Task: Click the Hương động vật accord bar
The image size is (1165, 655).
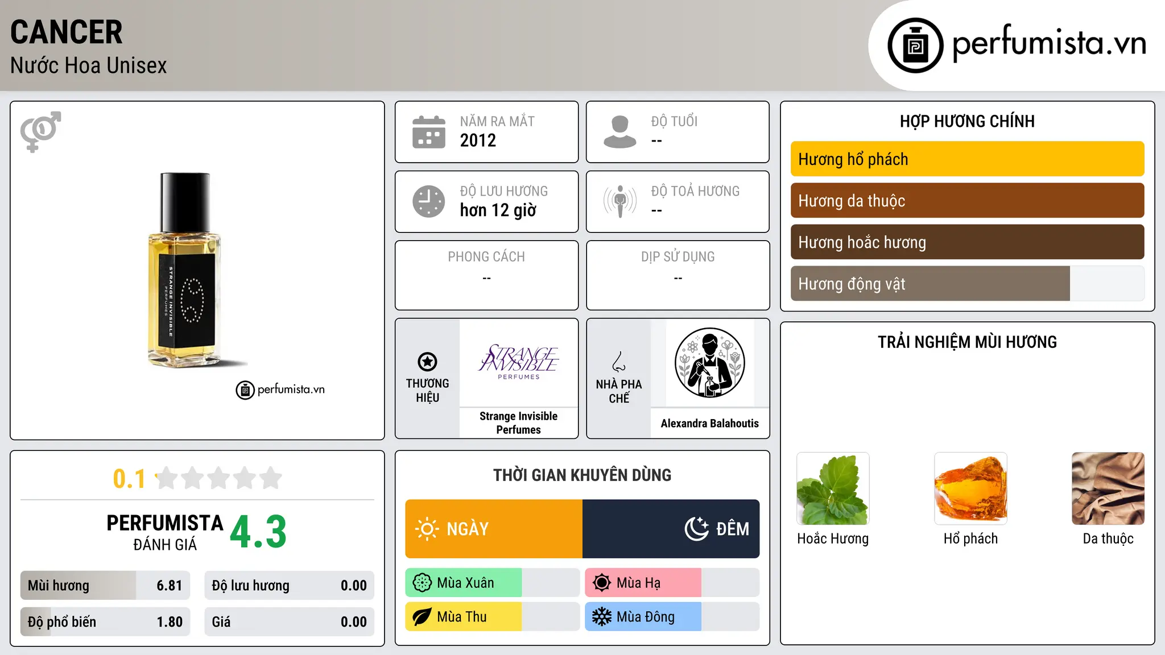Action: pyautogui.click(x=967, y=284)
